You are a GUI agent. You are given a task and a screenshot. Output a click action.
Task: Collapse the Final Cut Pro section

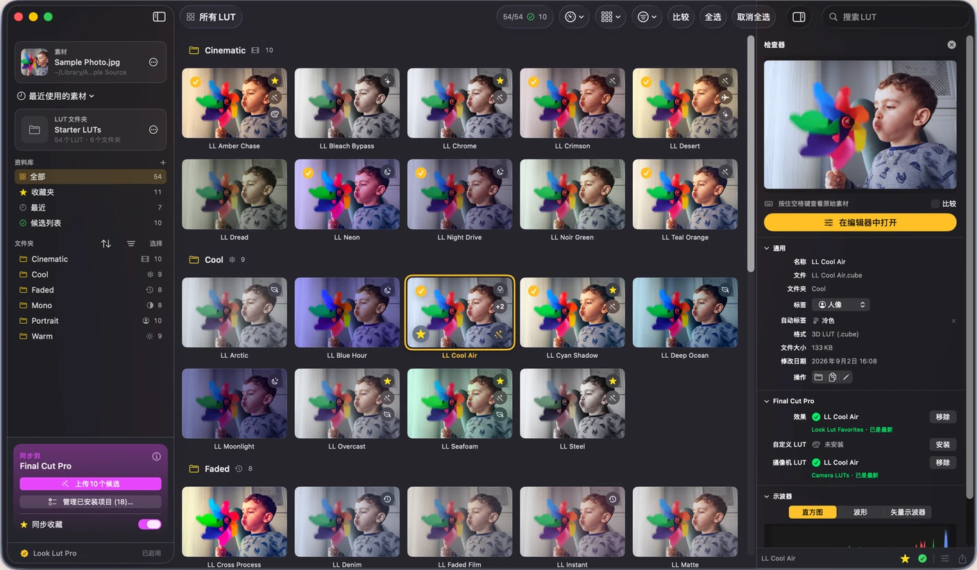767,401
